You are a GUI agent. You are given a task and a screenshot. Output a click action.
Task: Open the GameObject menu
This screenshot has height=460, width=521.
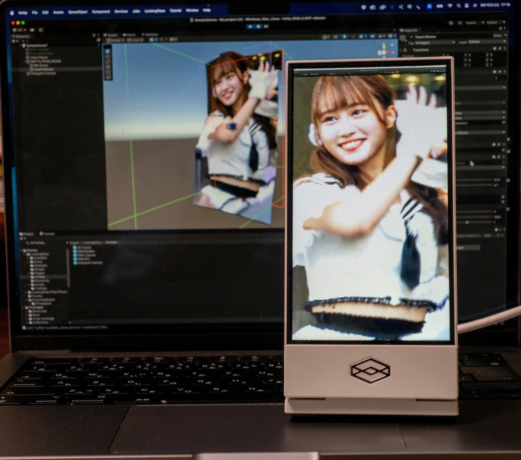[x=78, y=12]
